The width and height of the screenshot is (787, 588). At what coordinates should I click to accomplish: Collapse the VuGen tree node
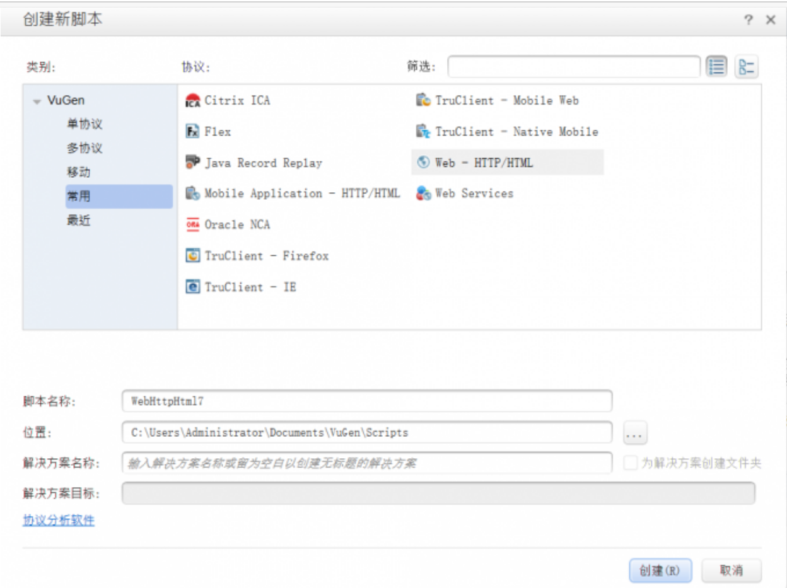pos(37,101)
